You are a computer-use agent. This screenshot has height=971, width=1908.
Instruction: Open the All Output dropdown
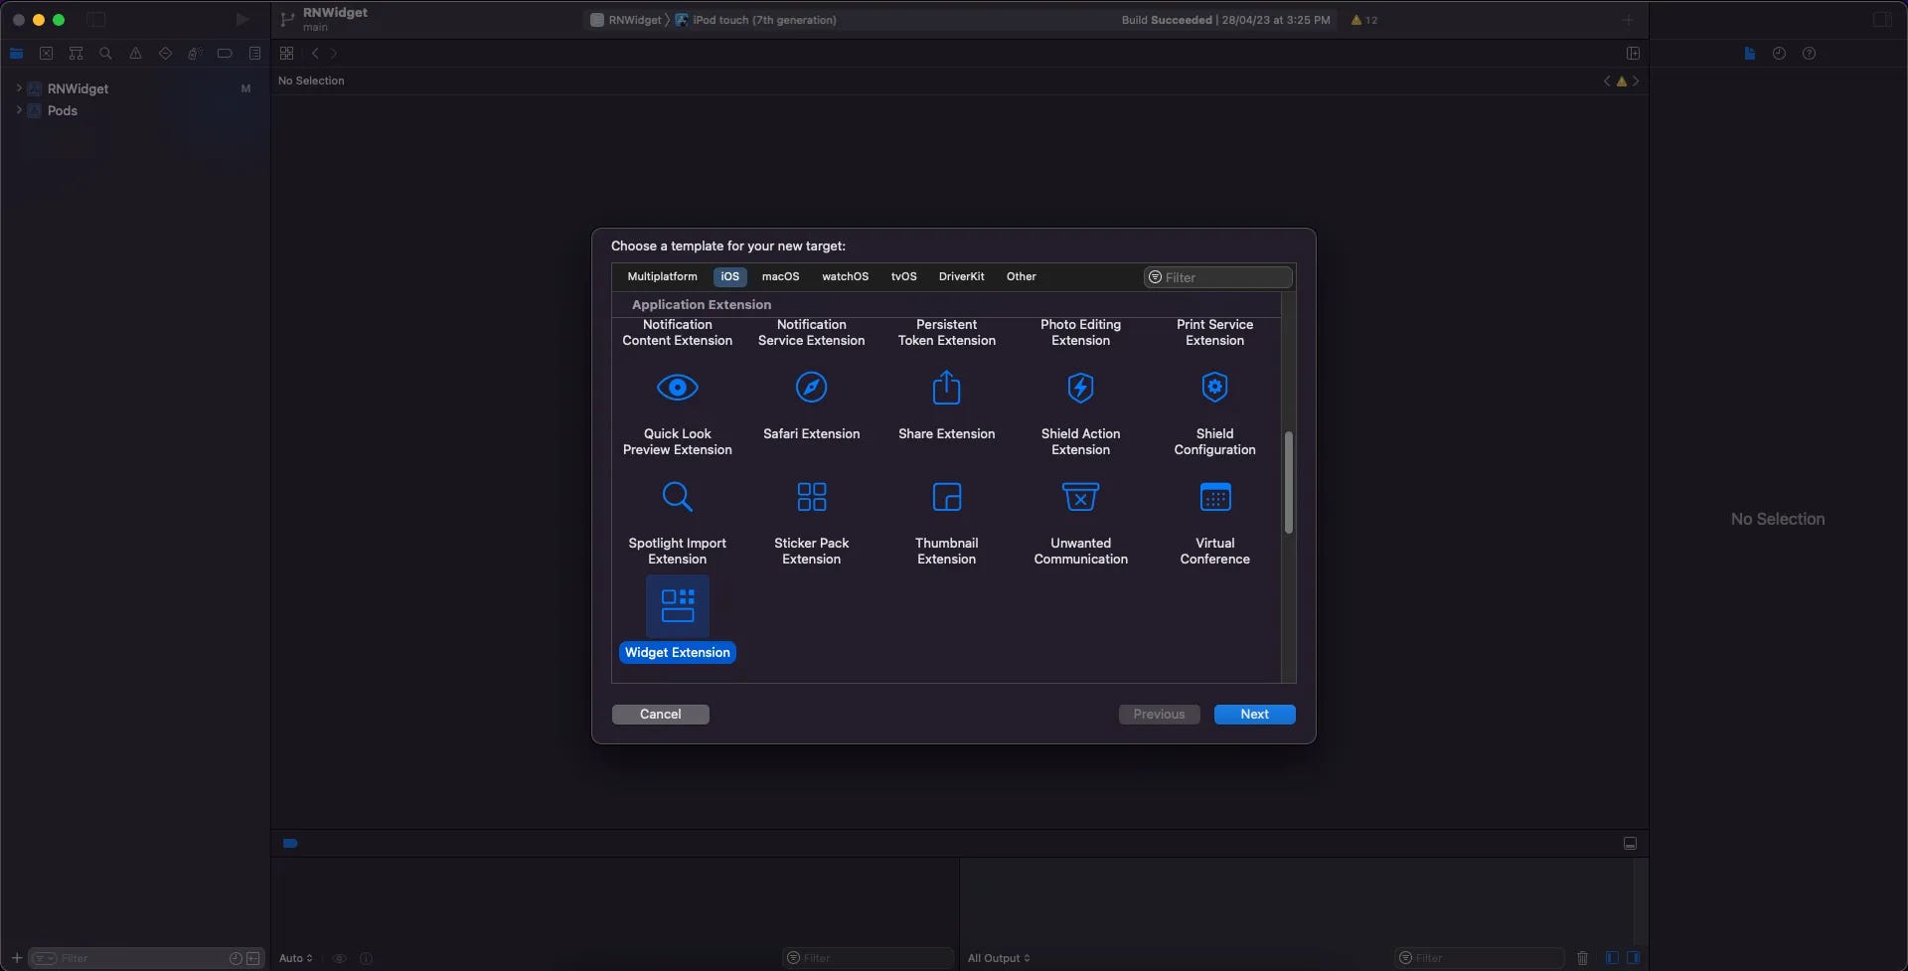(999, 958)
